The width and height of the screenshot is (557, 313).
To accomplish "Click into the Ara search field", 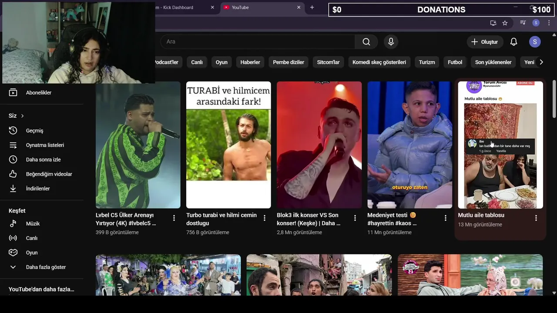I will 258,42.
